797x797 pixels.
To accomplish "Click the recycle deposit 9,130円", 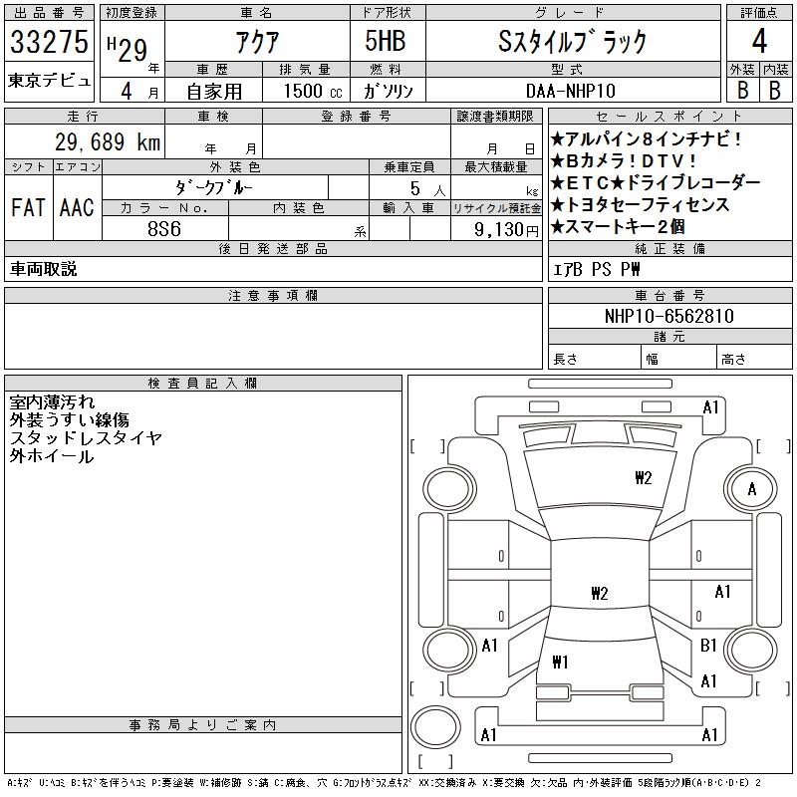I will click(x=506, y=230).
